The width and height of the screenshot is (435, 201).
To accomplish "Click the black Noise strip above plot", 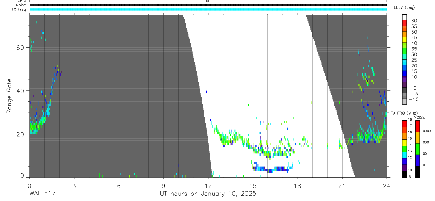I will [208, 5].
